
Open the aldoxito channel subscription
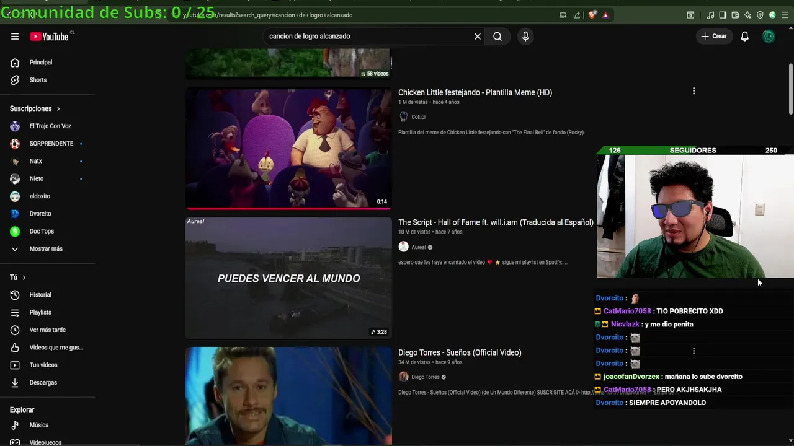pos(40,196)
